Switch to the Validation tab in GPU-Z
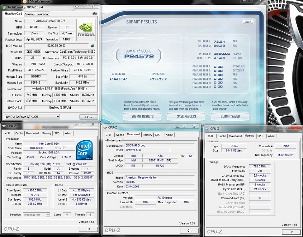303x237 pixels. coord(43,14)
